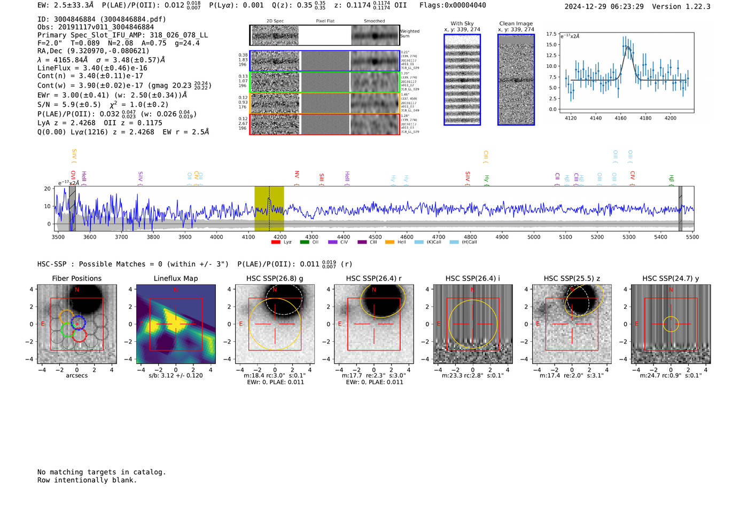Click the yellow aperture ellipse in y-band cutout
Image resolution: width=748 pixels, height=509 pixels.
671,324
